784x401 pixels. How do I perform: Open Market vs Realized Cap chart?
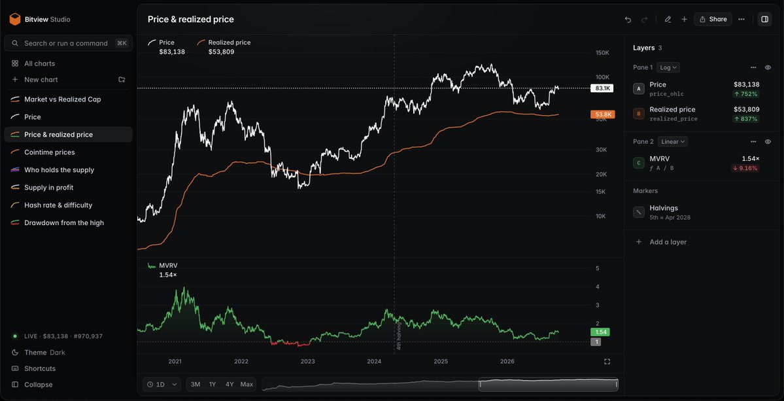click(x=68, y=99)
